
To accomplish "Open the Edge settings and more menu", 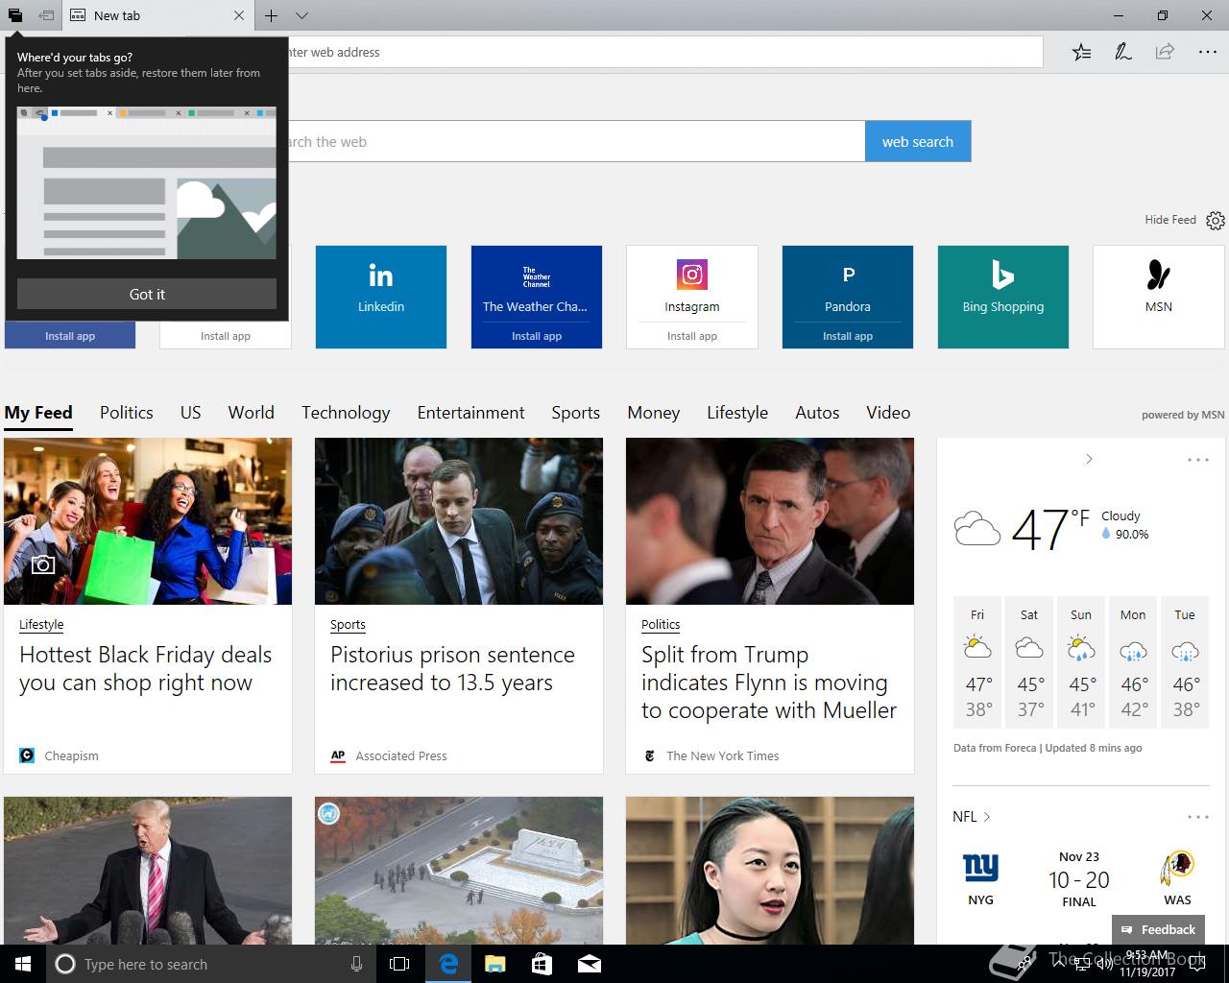I will click(1207, 52).
